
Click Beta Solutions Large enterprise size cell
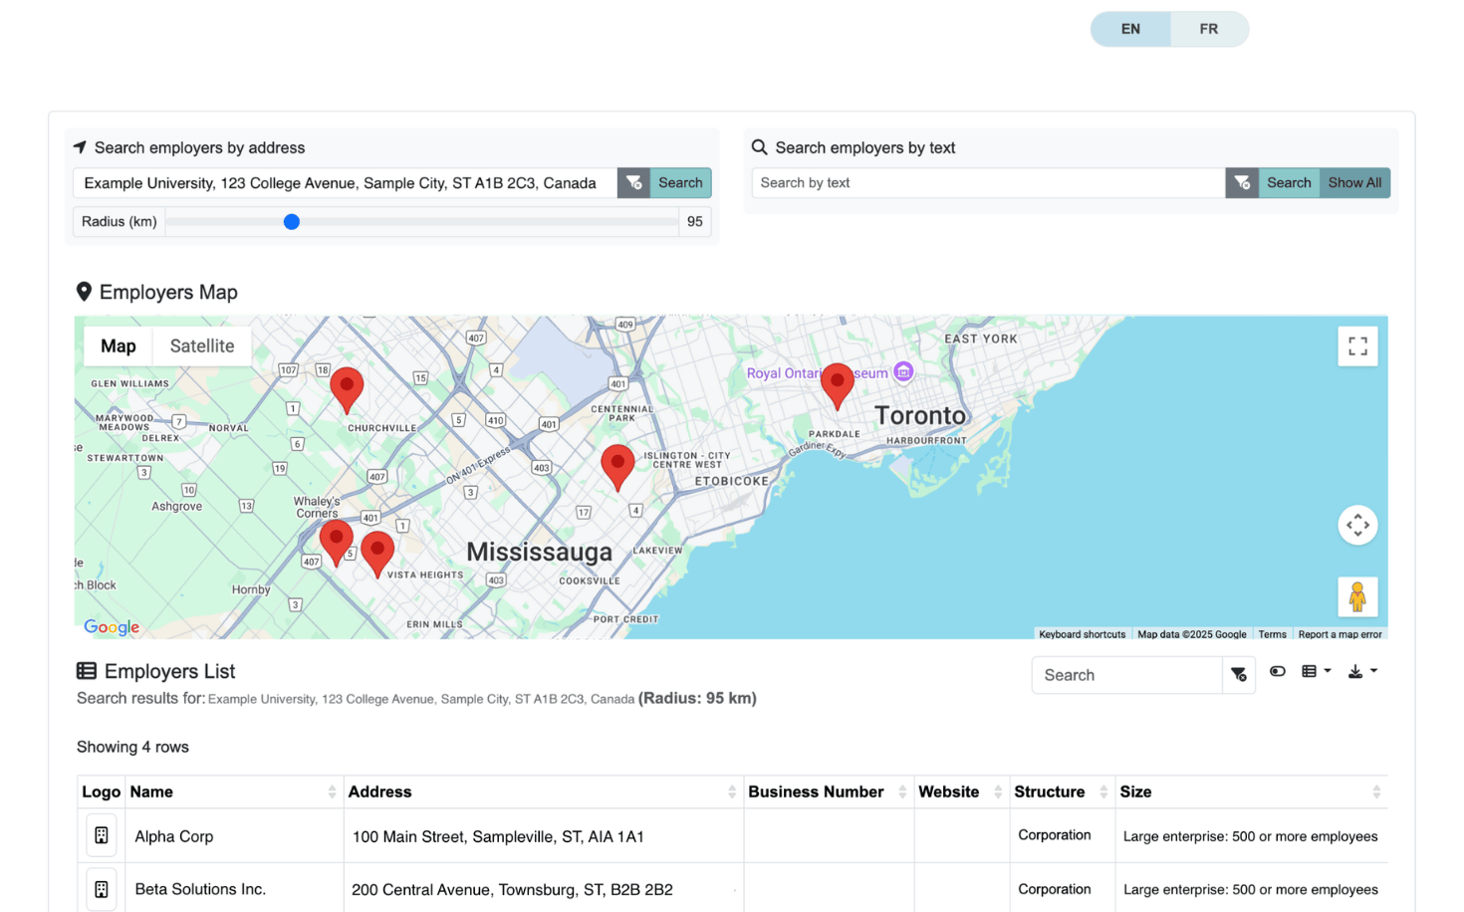coord(1251,889)
